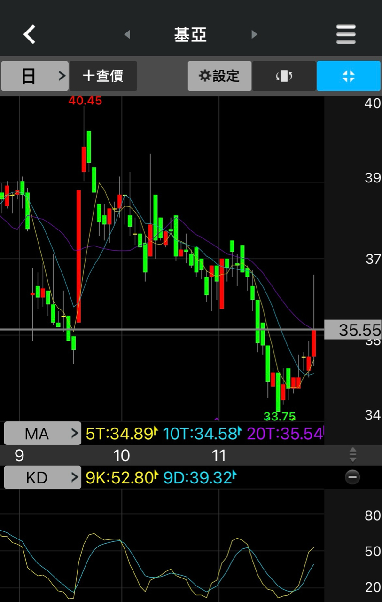Open chart 設定 settings

pos(219,76)
